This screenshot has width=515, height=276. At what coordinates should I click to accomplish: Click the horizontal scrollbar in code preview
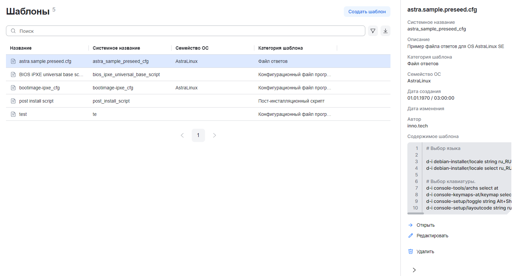[416, 213]
